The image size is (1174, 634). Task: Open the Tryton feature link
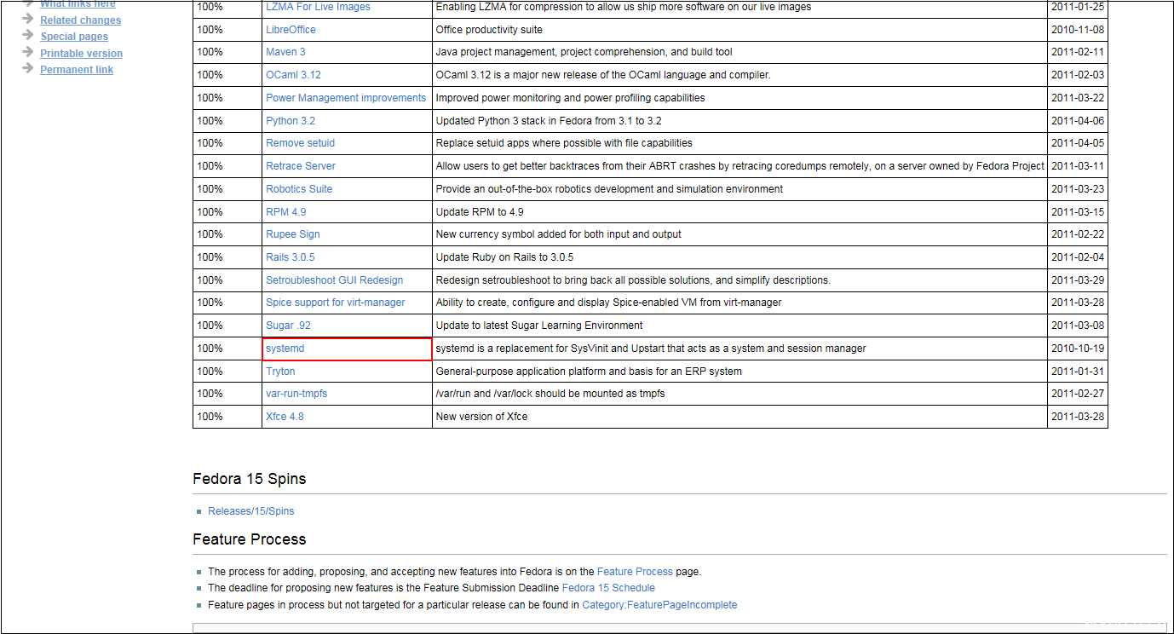coord(280,372)
